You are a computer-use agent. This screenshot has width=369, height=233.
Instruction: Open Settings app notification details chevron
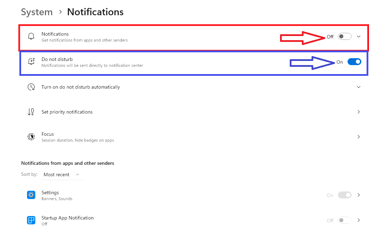pyautogui.click(x=359, y=195)
